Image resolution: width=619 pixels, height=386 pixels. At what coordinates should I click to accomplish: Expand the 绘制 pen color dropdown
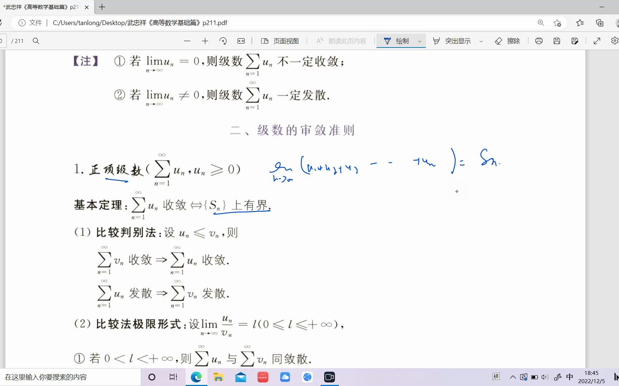419,41
